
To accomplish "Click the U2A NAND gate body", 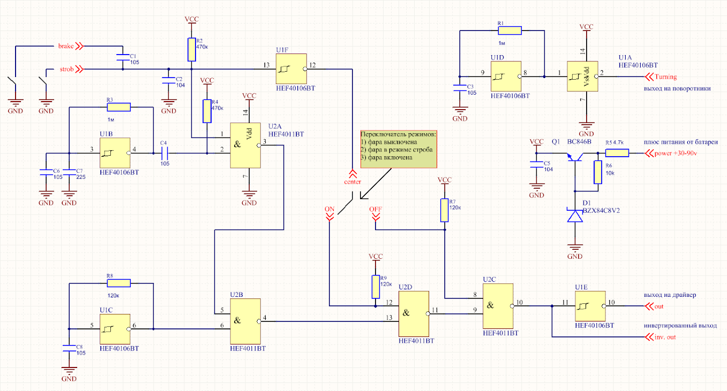I will 245,145.
